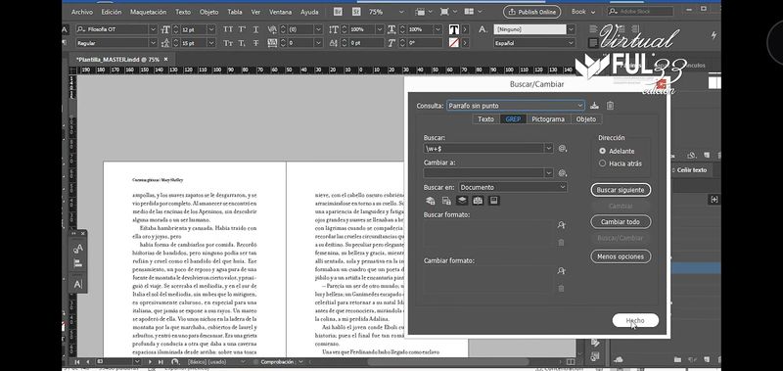Open the [Ninguno] character style dropdown
Screen dimensions: 783x371
point(572,29)
